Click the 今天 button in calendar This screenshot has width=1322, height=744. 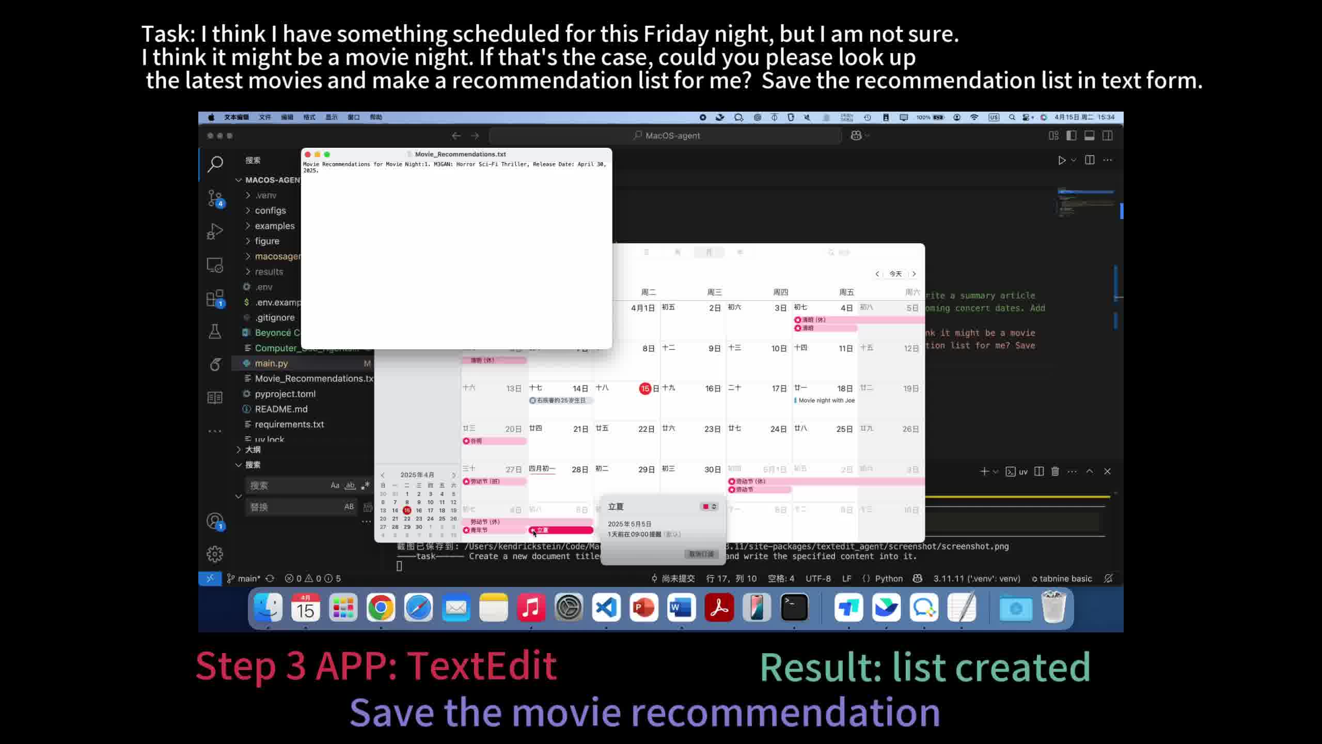point(895,274)
